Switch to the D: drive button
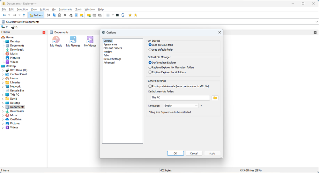The image size is (319, 173). [x=15, y=27]
